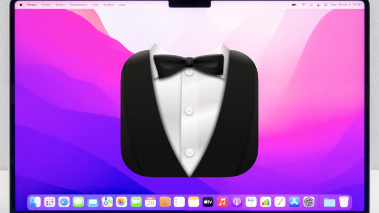Open the Wi-Fi status menu

point(303,5)
